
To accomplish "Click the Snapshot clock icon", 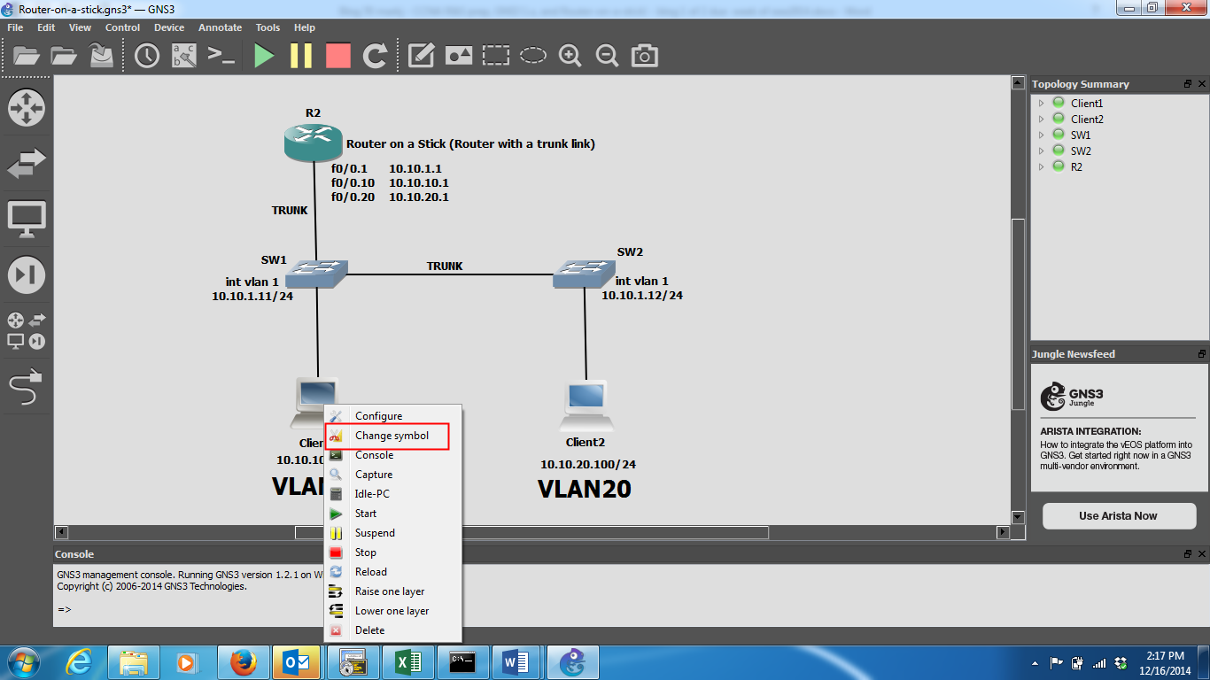I will pos(146,55).
